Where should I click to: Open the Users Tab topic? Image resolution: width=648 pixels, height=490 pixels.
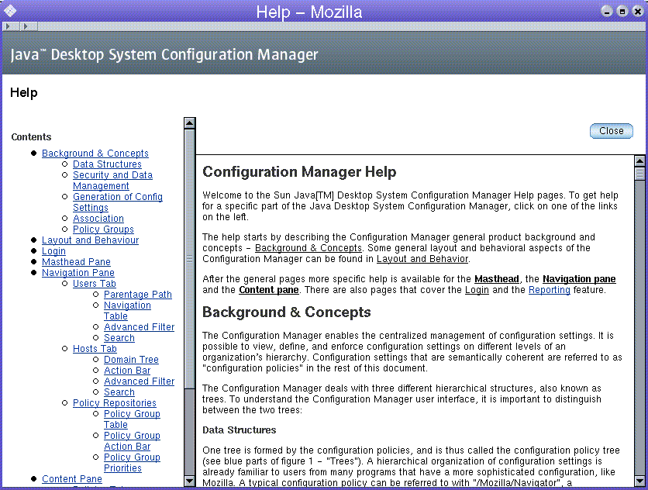[95, 284]
